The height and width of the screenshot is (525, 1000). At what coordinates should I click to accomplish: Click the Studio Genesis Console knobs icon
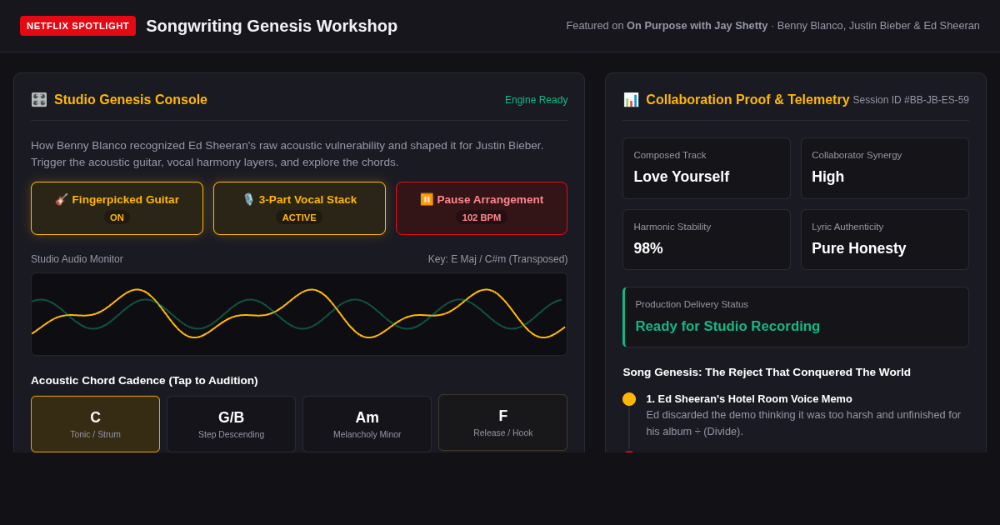[x=39, y=100]
